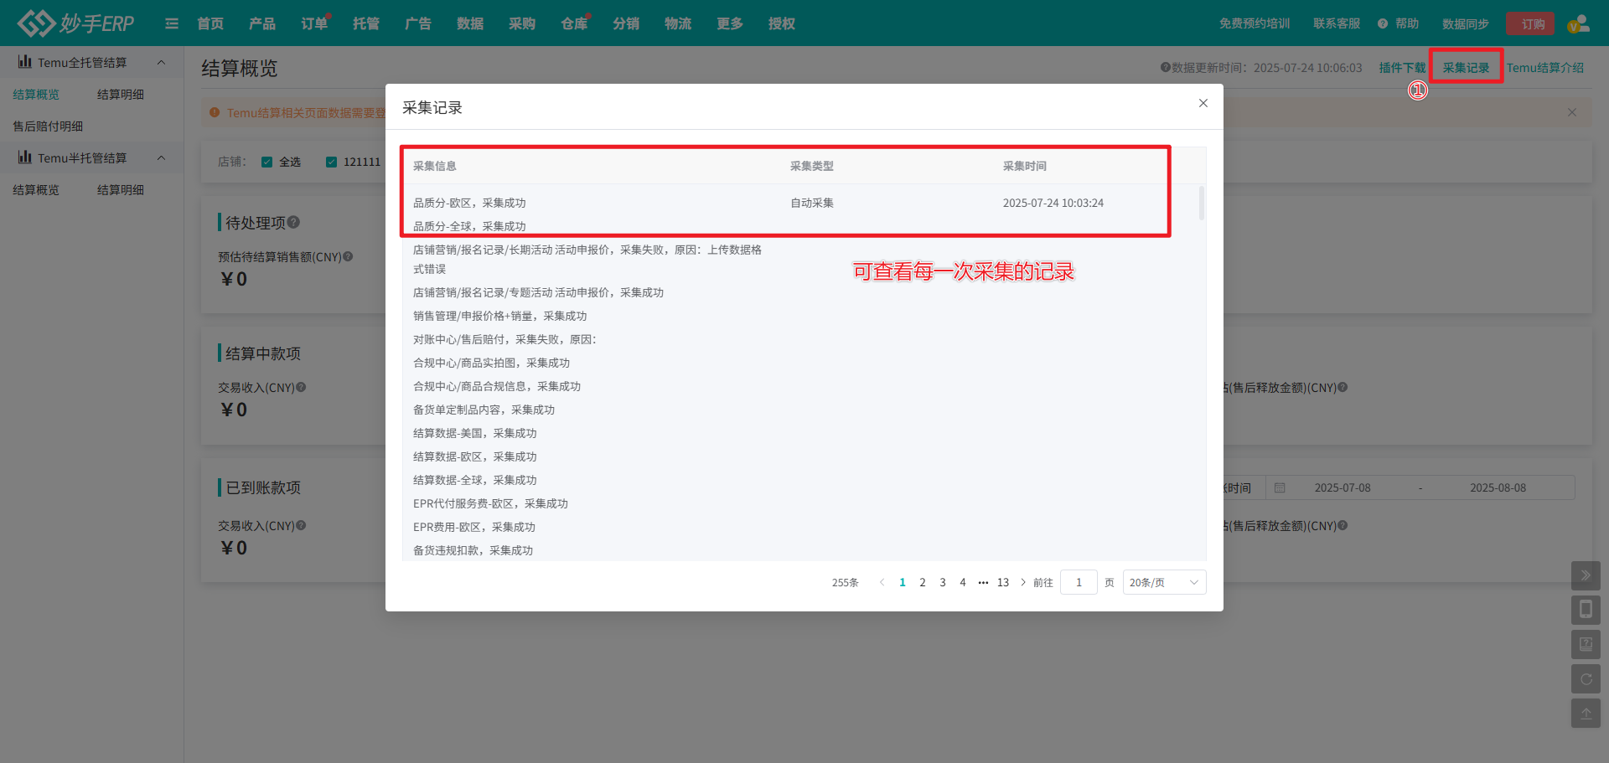Viewport: 1609px width, 763px height.
Task: Close the 采集记录 dialog
Action: (1203, 103)
